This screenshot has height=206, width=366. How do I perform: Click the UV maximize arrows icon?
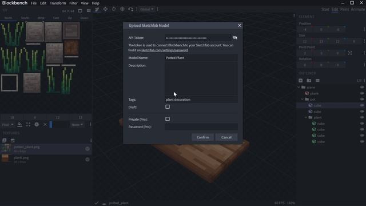[28, 125]
